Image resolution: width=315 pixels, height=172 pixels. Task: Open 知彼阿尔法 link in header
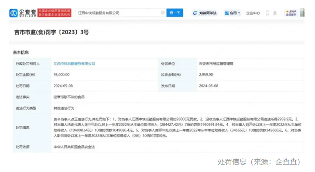[x=205, y=13]
